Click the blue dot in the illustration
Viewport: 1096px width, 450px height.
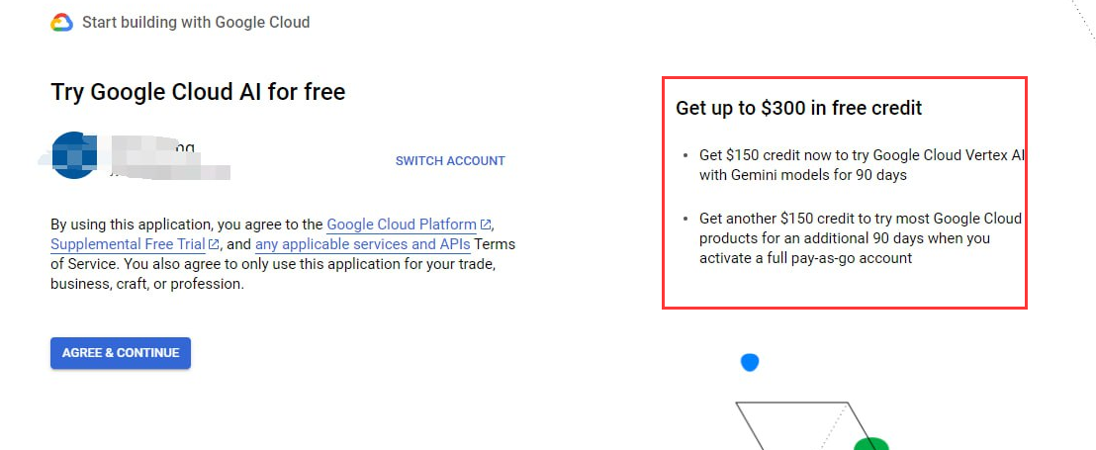point(750,362)
